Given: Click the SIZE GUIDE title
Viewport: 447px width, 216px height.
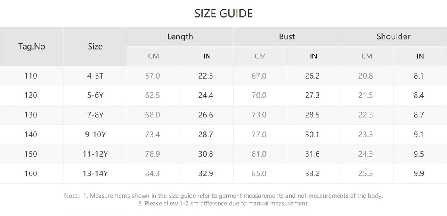Looking at the screenshot, I should 223,13.
